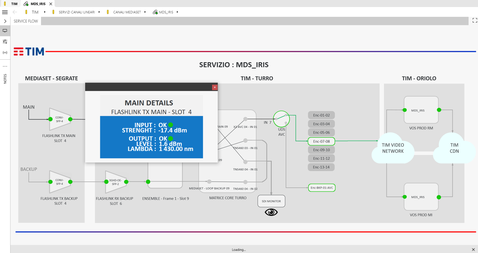Open the SDI MONITOR box

coord(271,201)
